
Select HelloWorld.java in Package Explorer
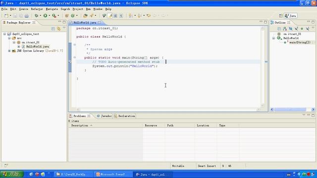38,46
